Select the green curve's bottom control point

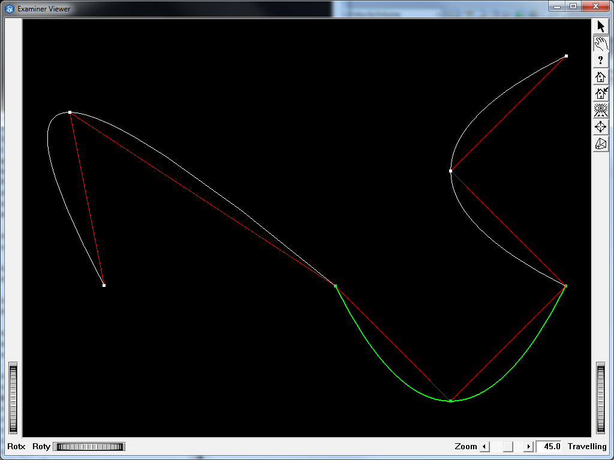pyautogui.click(x=451, y=400)
